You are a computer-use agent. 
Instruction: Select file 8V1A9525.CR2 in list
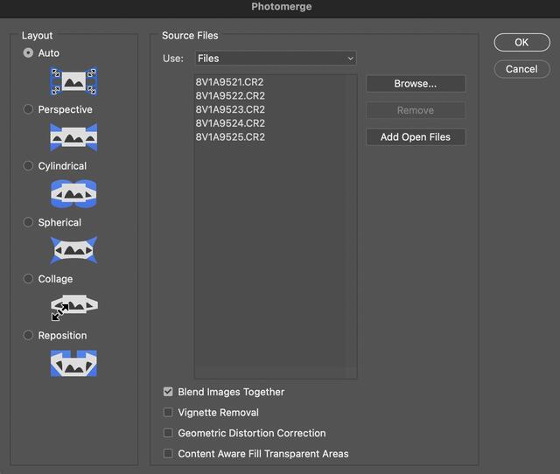tap(230, 136)
